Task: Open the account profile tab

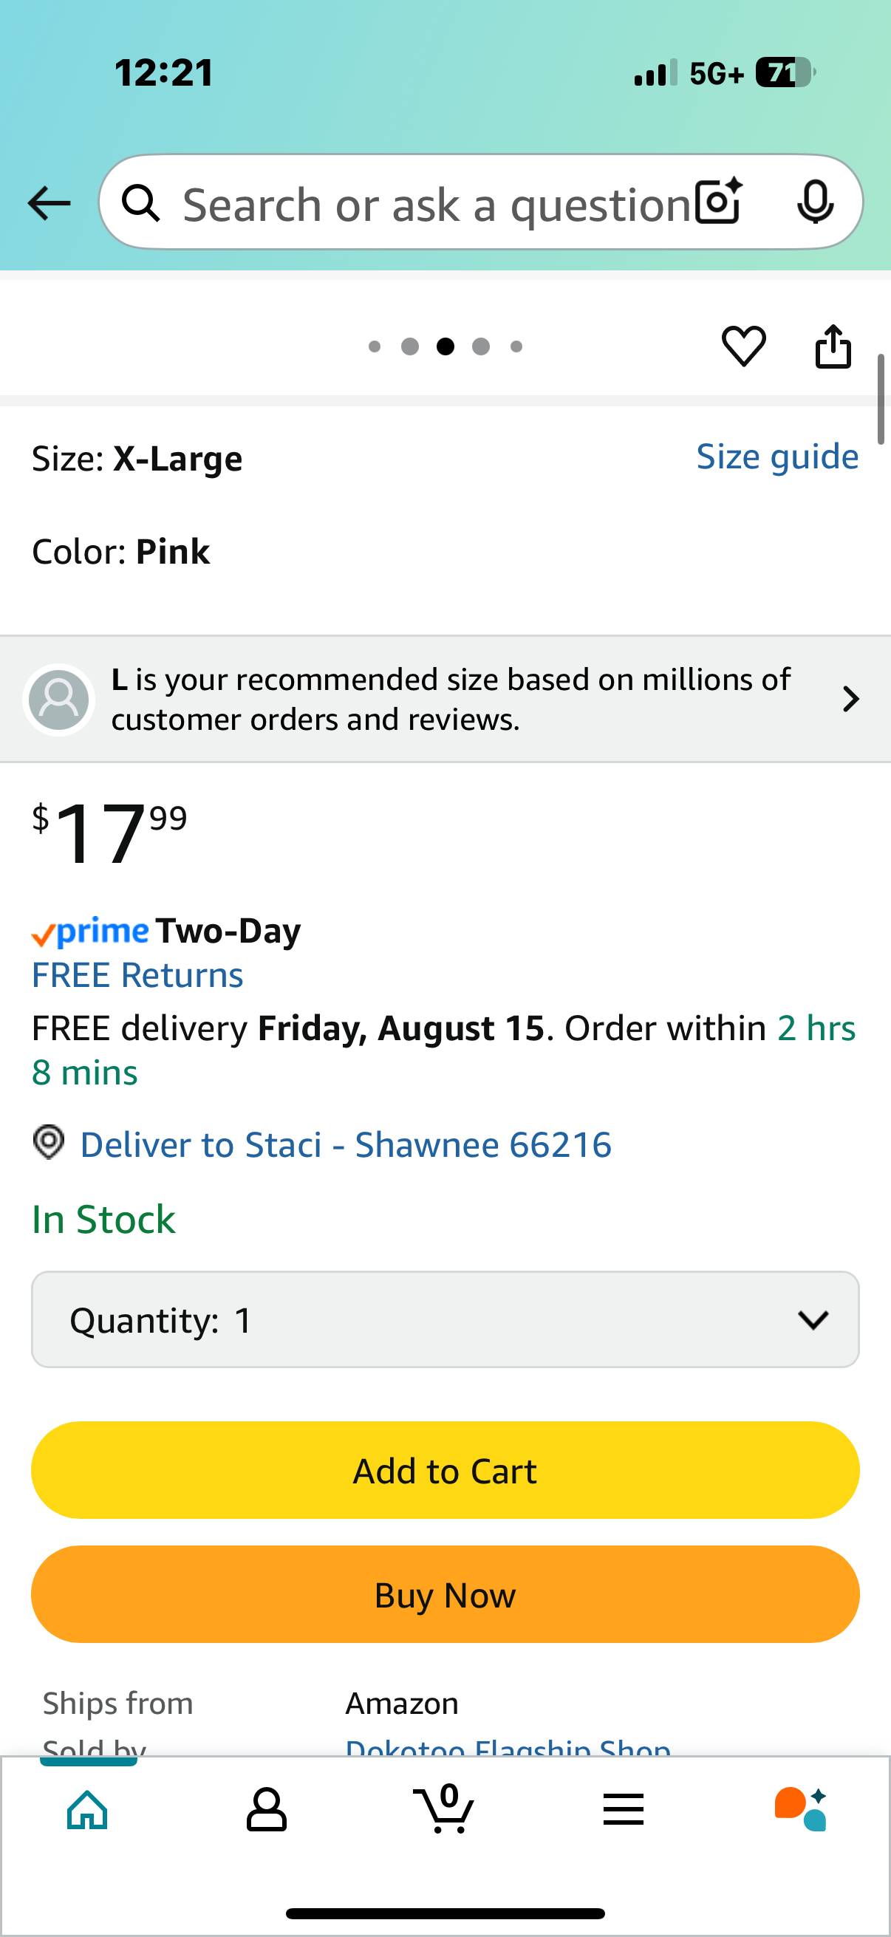Action: click(x=266, y=1809)
